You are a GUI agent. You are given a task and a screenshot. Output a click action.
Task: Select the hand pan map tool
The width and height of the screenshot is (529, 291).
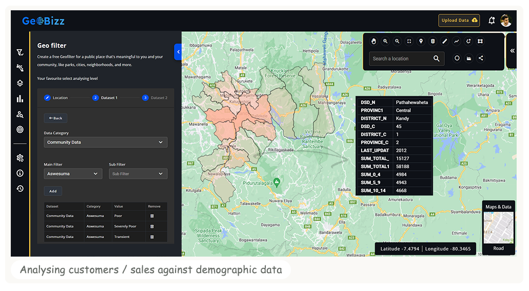pos(374,41)
